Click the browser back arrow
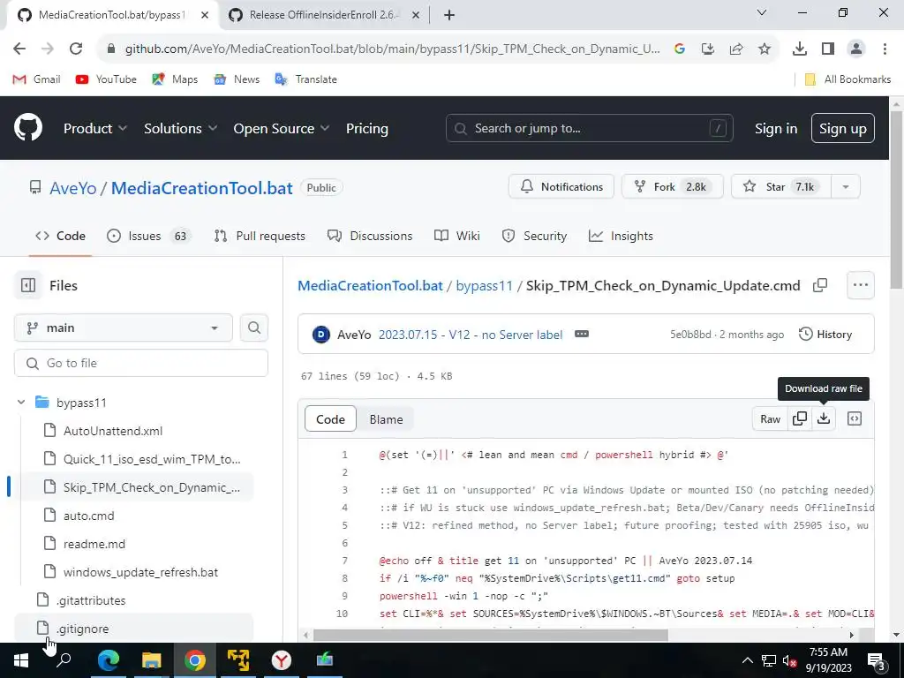This screenshot has height=678, width=904. [19, 49]
